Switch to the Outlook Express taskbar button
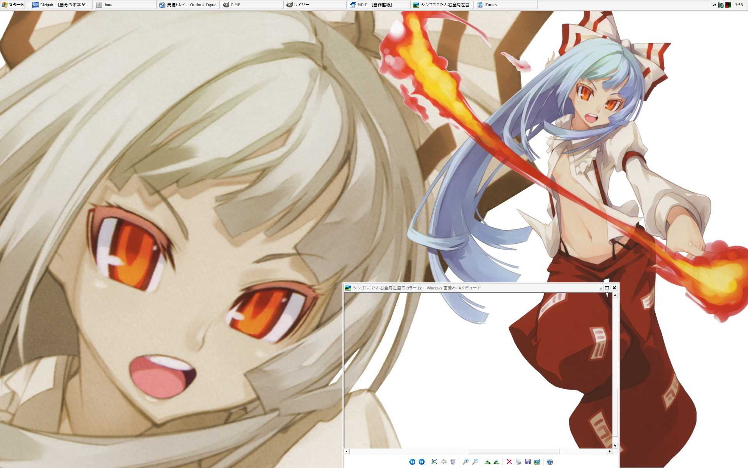748x468 pixels. click(x=188, y=5)
